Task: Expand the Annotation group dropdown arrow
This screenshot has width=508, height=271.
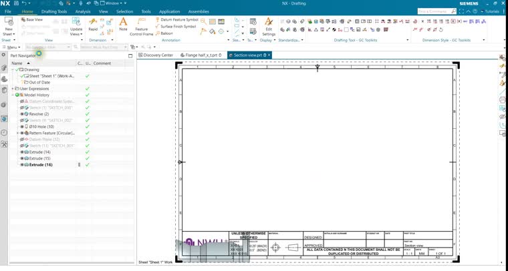Action: pos(229,40)
